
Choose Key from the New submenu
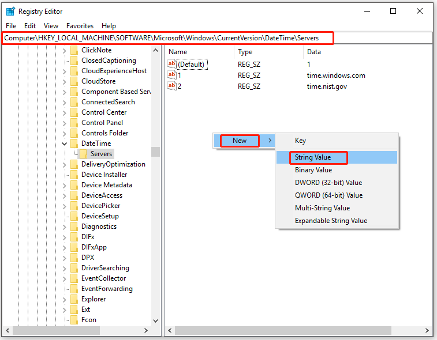pos(337,141)
